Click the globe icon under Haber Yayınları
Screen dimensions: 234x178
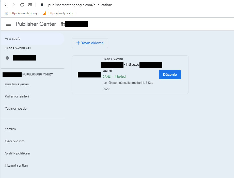(x=7, y=58)
